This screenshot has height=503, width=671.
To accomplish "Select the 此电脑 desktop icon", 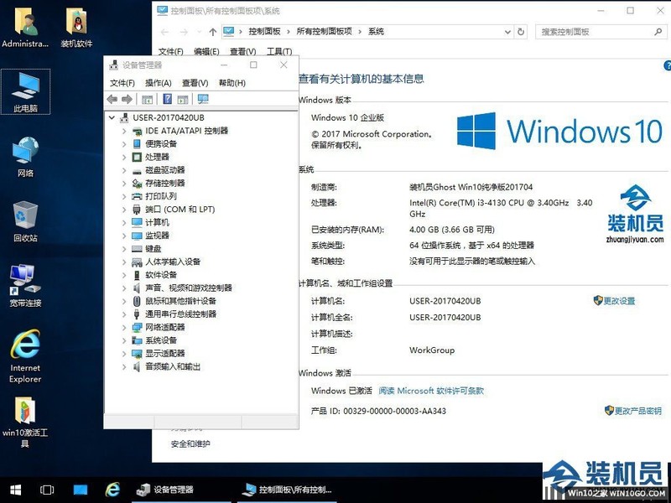I will [25, 91].
